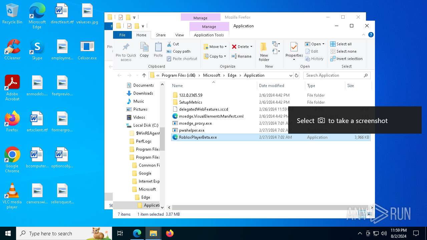Create a New folder
This screenshot has width=427, height=240.
click(x=264, y=52)
